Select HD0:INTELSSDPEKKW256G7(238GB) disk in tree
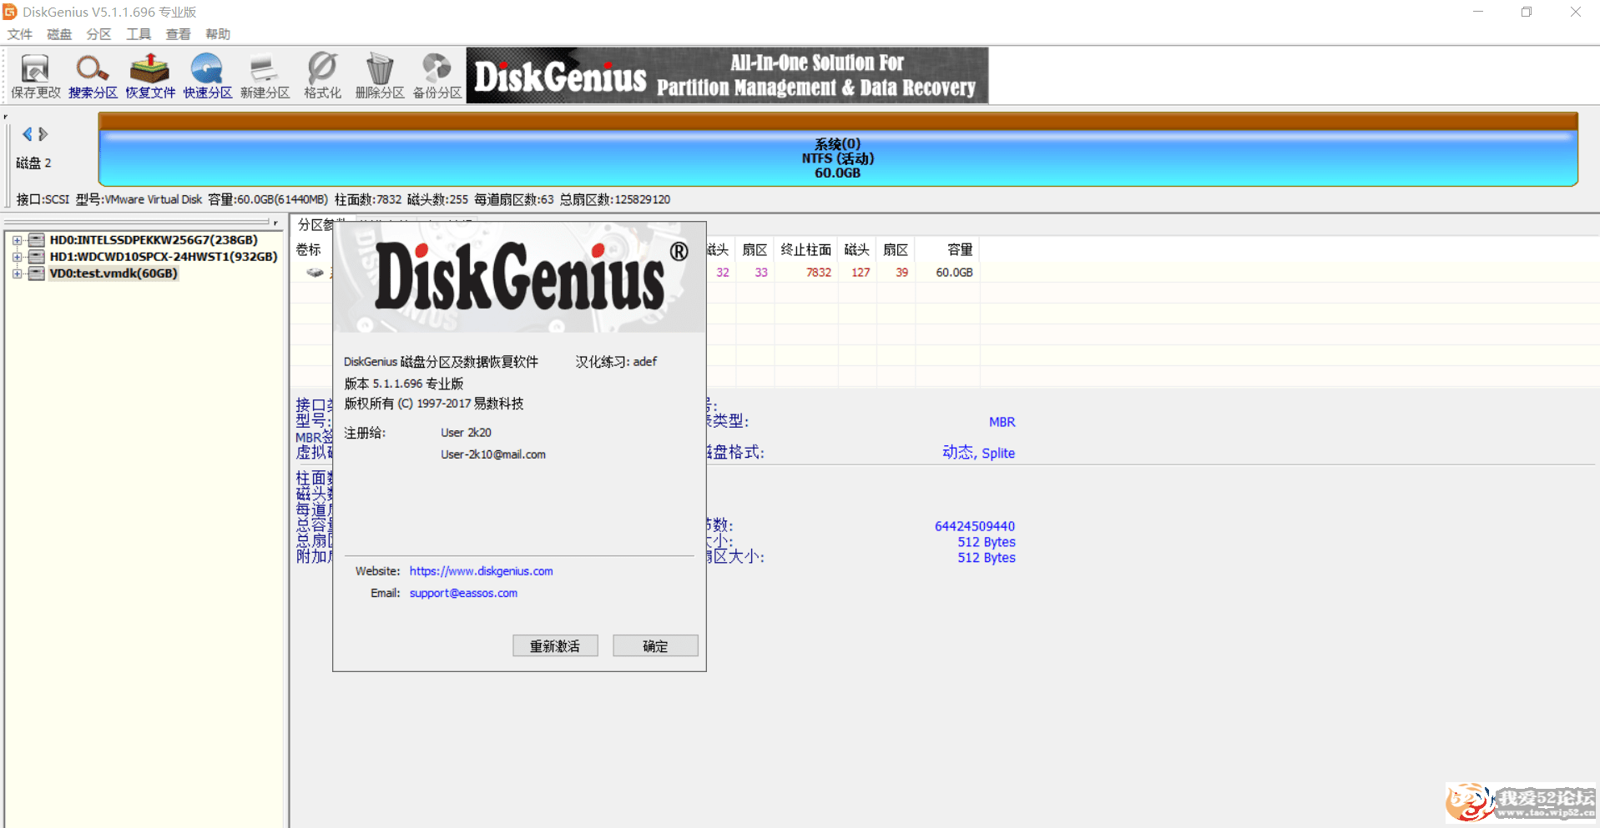1600x828 pixels. coord(154,240)
